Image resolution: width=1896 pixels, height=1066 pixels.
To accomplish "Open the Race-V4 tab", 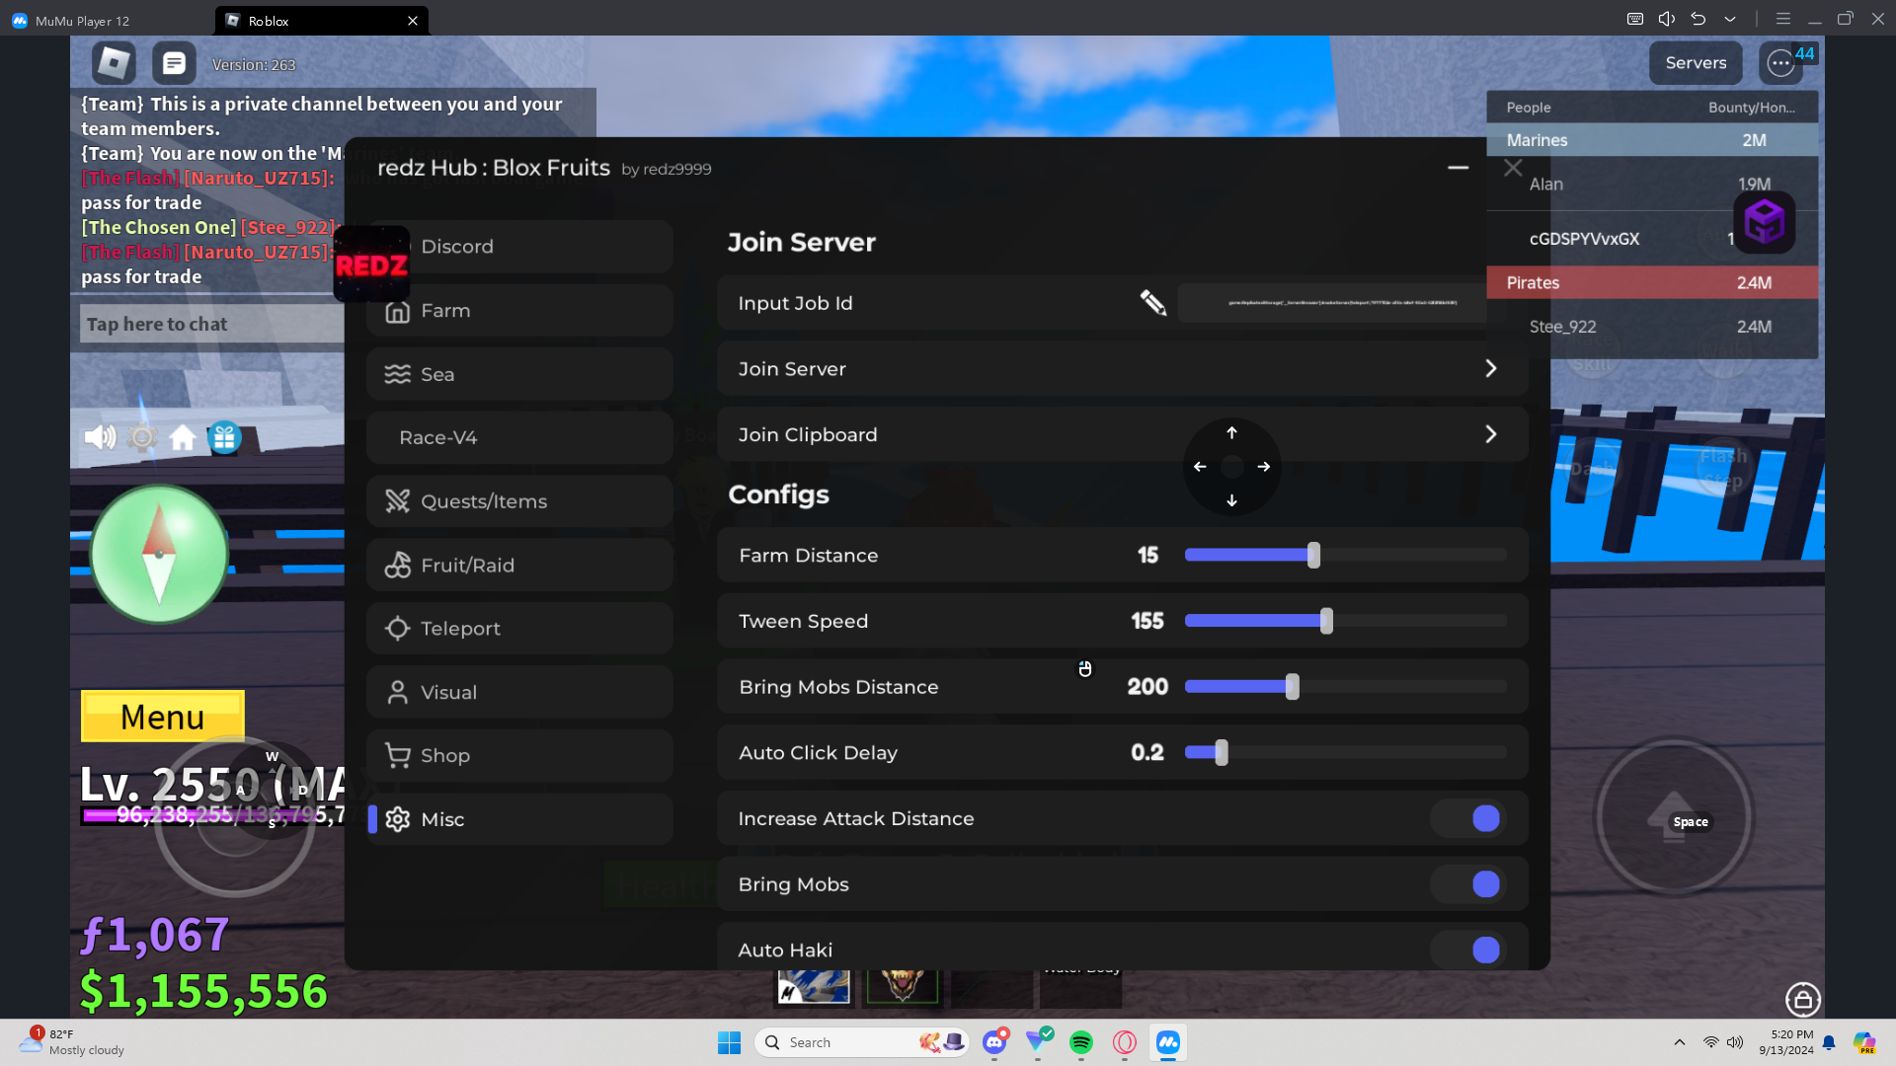I will click(x=520, y=437).
